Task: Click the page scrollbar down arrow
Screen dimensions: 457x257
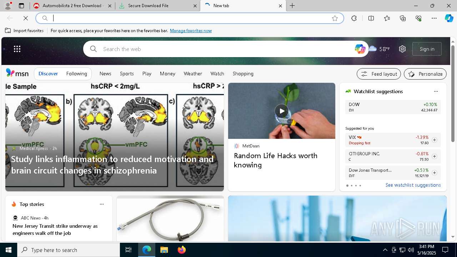Action: (x=453, y=237)
